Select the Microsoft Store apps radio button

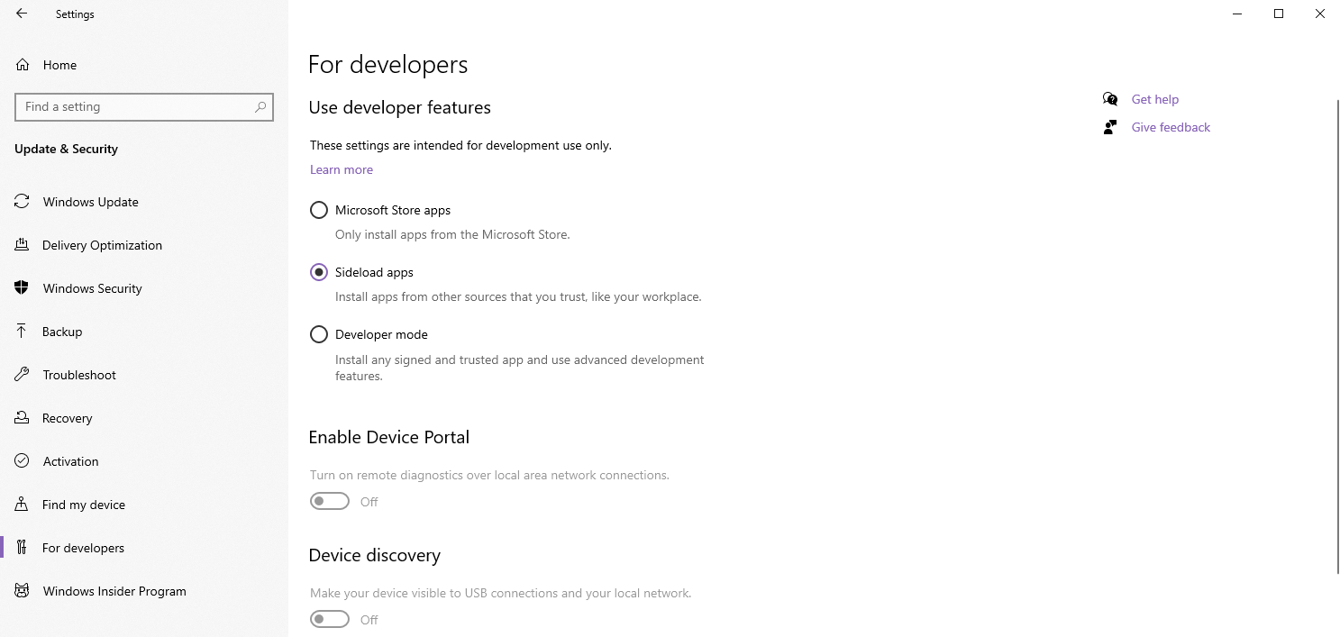[x=318, y=210]
